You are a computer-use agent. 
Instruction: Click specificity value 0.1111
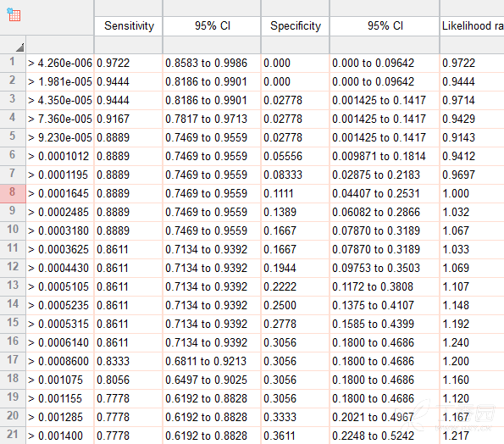click(x=296, y=193)
